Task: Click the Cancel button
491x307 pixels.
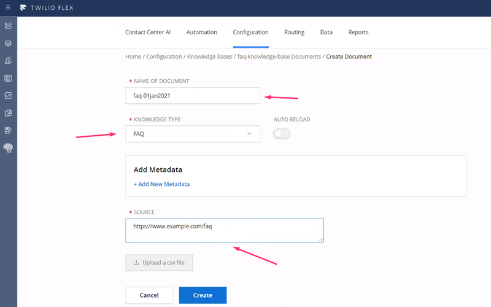Action: click(149, 295)
